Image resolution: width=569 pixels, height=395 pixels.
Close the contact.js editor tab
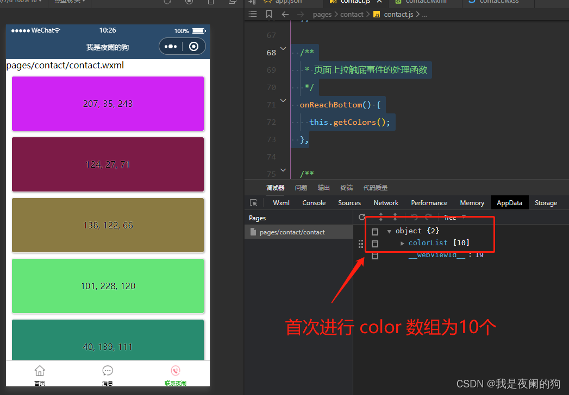(379, 2)
